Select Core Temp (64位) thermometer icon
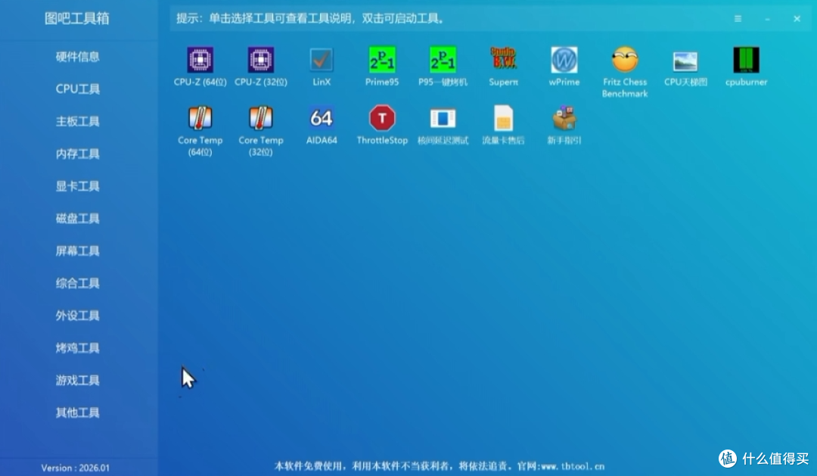 point(200,118)
